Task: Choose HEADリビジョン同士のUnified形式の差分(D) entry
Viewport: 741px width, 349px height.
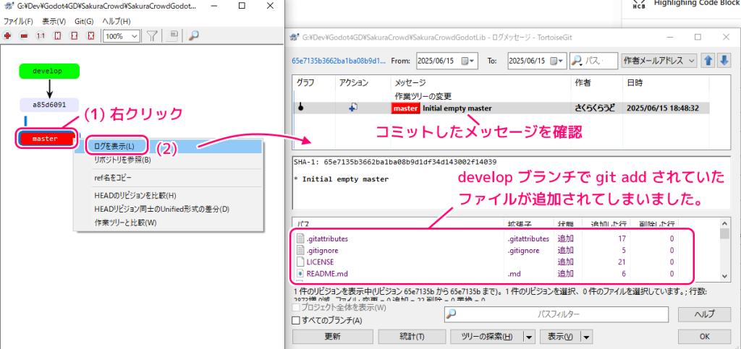Action: coord(161,209)
